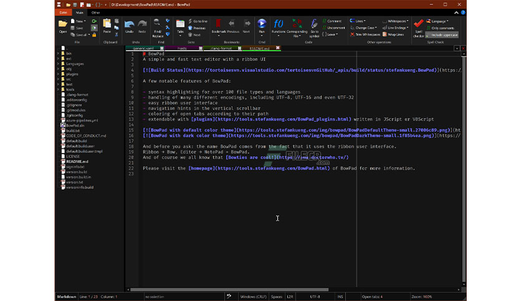Open the Change Case dropdown

click(363, 28)
